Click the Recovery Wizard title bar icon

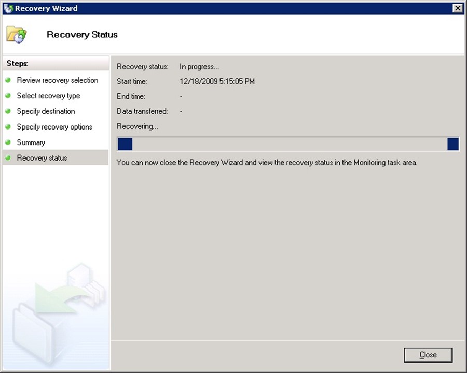point(8,8)
